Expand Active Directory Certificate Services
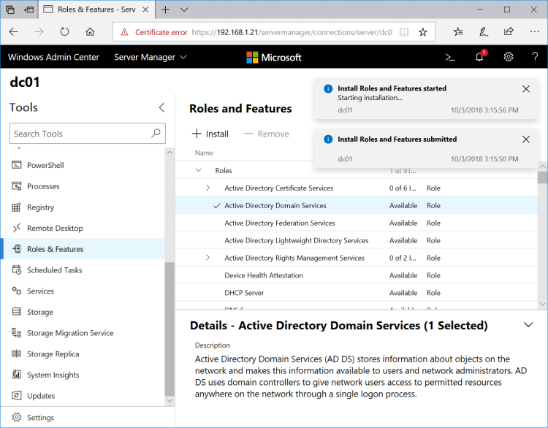The width and height of the screenshot is (548, 428). pyautogui.click(x=208, y=188)
